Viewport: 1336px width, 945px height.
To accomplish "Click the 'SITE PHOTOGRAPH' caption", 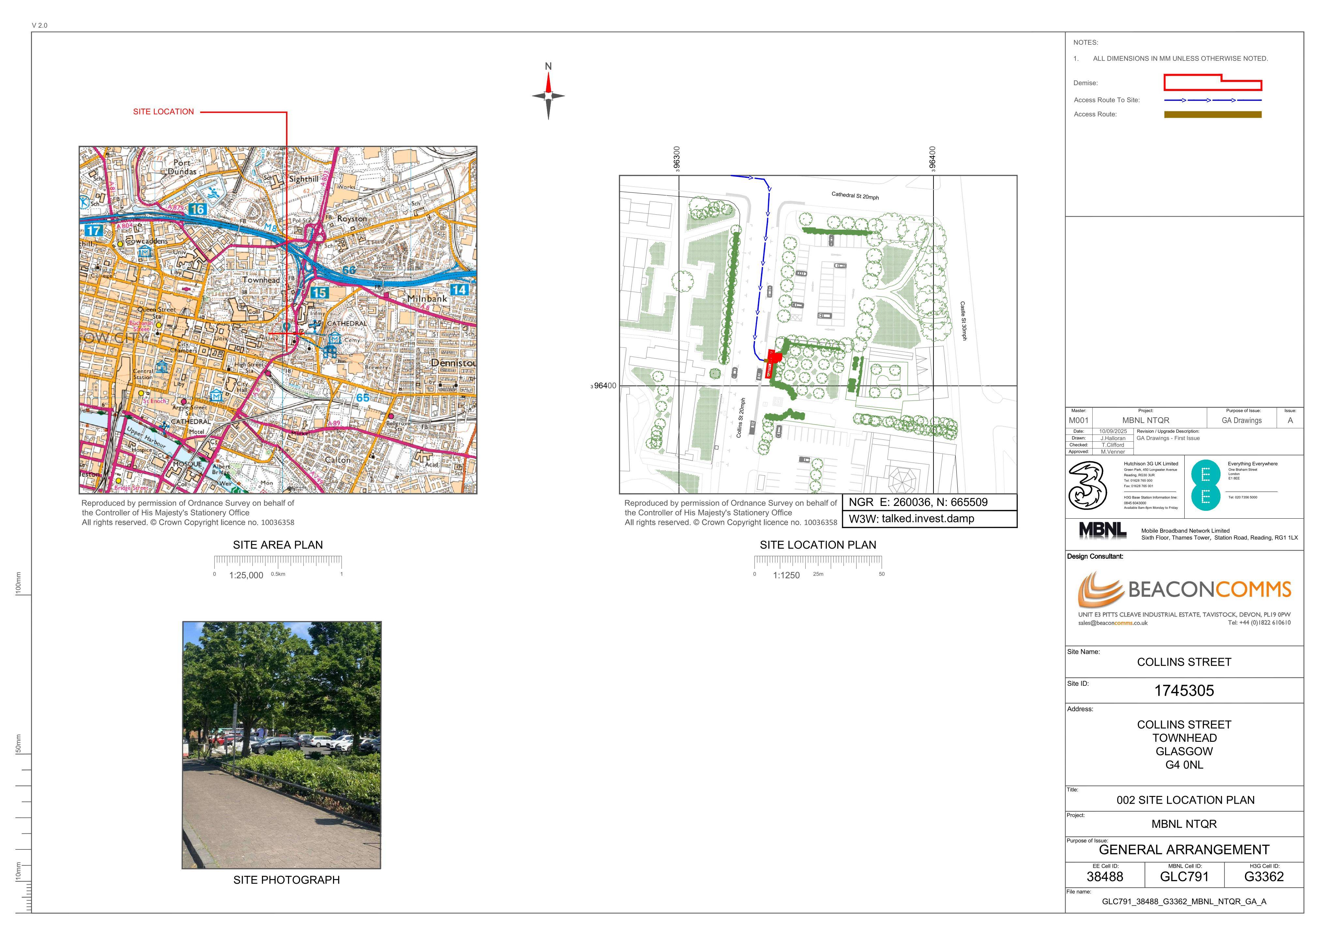I will [x=286, y=880].
